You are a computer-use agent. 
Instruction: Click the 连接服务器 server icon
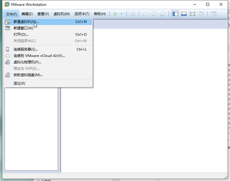pyautogui.click(x=7, y=49)
